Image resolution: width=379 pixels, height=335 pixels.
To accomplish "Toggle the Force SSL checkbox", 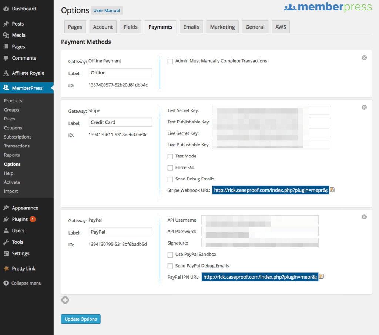I will click(170, 168).
